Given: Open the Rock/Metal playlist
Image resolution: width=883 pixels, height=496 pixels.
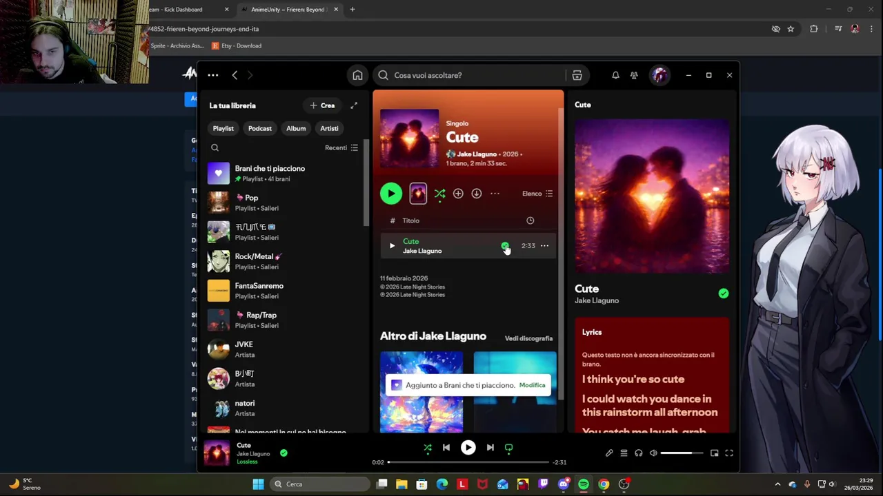Looking at the screenshot, I should tap(285, 261).
